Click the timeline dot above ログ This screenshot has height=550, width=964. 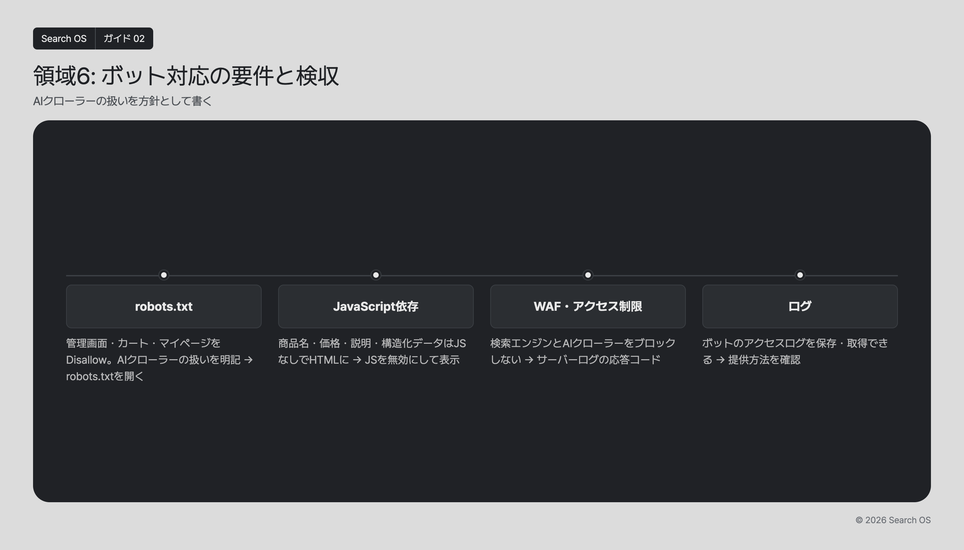pos(800,275)
